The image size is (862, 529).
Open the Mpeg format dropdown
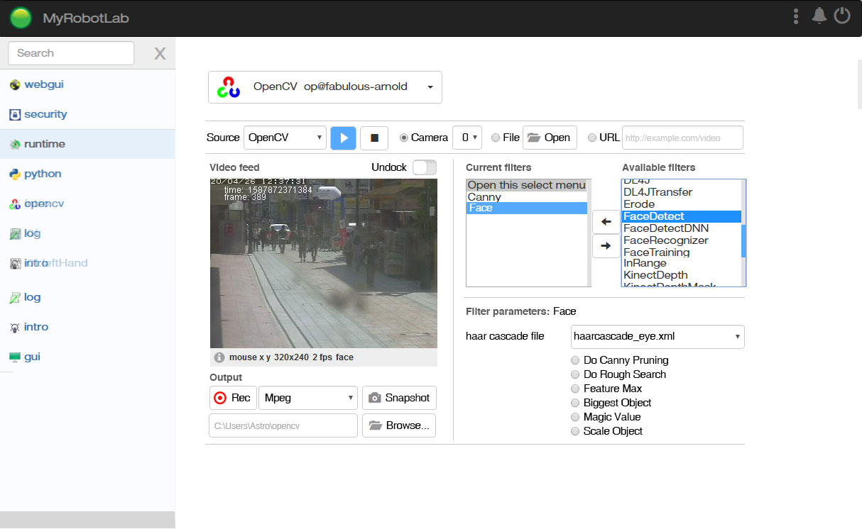[308, 398]
